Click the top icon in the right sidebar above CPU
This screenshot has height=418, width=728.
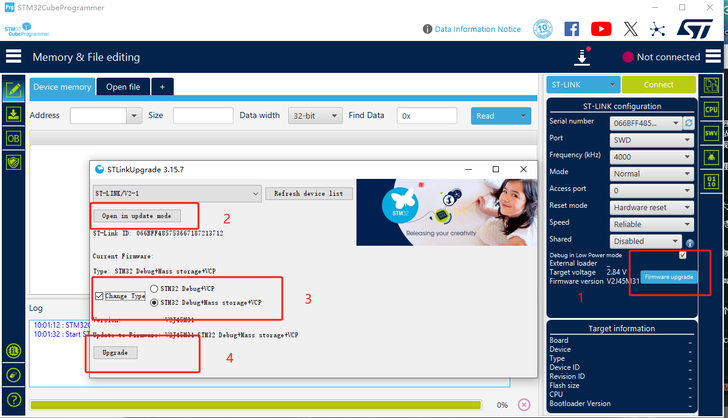(711, 86)
